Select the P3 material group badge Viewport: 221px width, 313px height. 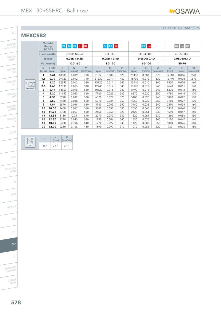(x=69, y=46)
